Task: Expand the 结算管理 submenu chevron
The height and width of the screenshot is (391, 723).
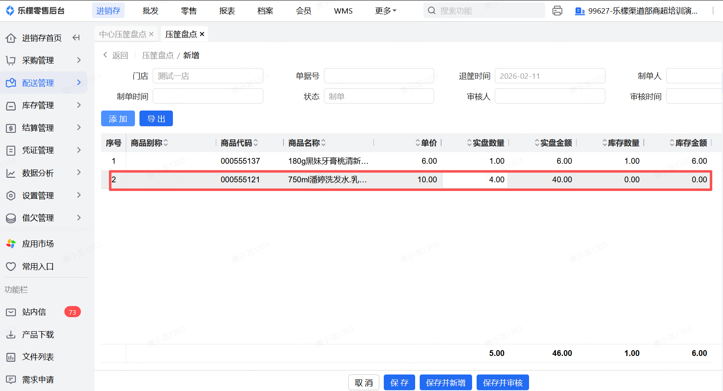Action: tap(79, 127)
